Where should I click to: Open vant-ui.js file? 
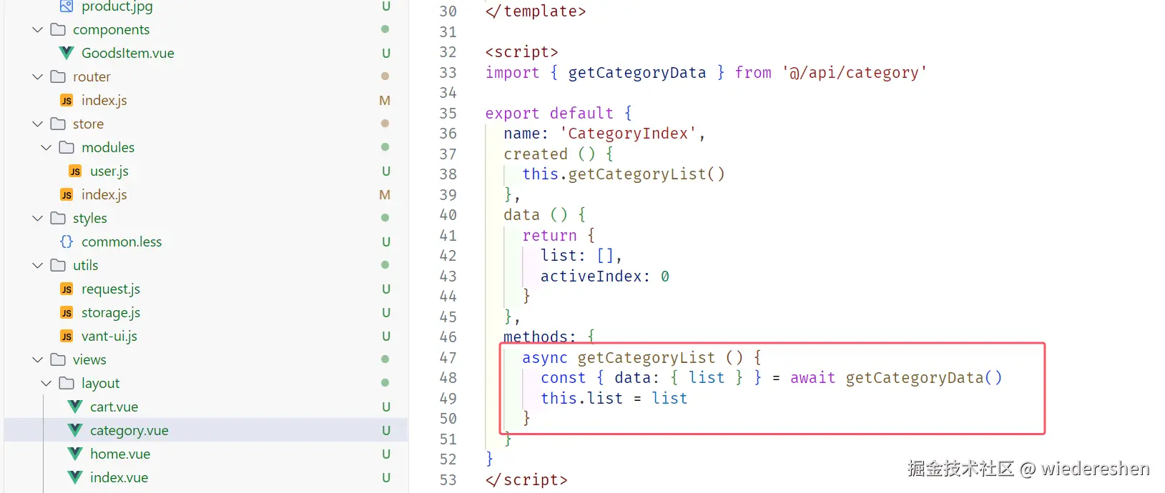[109, 337]
